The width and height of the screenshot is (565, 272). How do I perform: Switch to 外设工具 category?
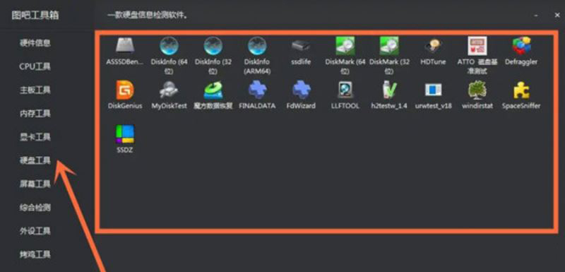coord(35,231)
